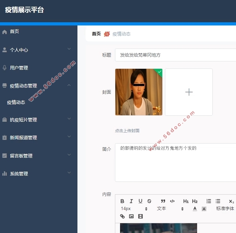
Task: Click the person icon beside 个人中心
Action: 4,50
